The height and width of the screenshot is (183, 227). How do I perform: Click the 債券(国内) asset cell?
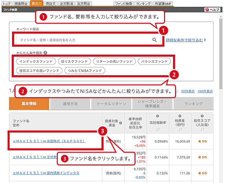(113, 173)
